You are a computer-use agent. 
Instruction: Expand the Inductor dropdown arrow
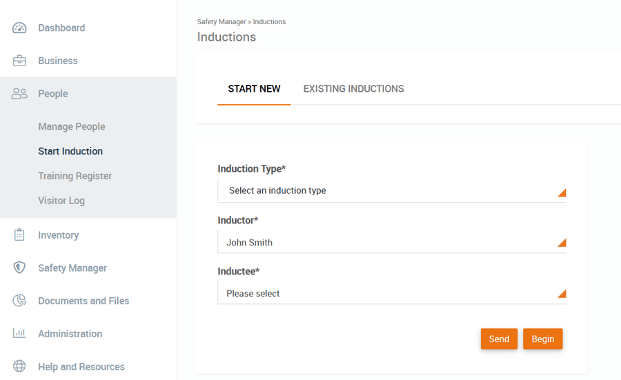[562, 243]
